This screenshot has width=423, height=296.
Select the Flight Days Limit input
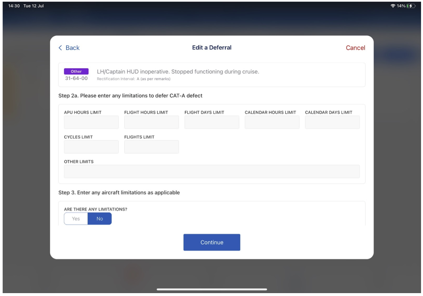pos(212,122)
